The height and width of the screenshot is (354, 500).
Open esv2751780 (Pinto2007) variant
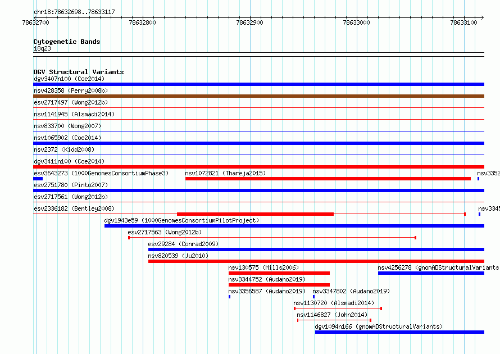[x=71, y=185]
